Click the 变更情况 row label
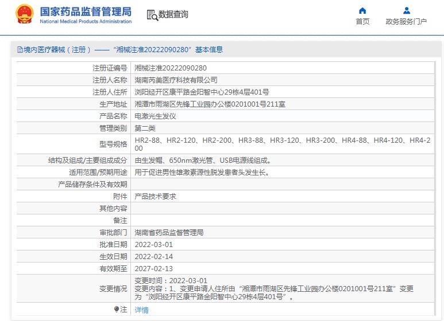The width and height of the screenshot is (444, 321). pos(113,289)
